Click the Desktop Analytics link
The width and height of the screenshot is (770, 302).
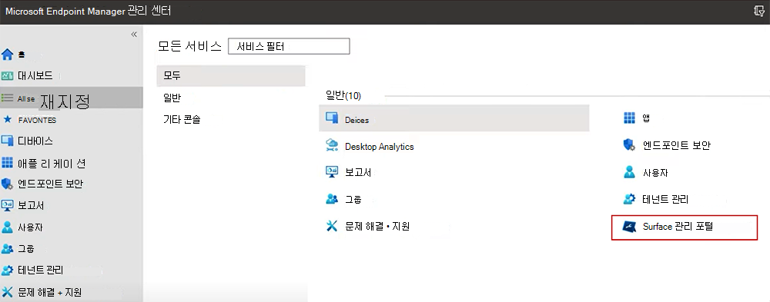pyautogui.click(x=379, y=147)
